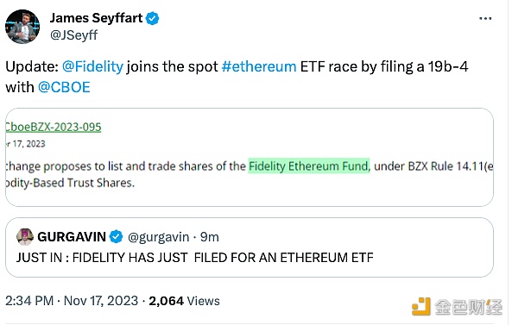The width and height of the screenshot is (512, 325).
Task: Open the attached filing screenshot image
Action: tap(250, 157)
